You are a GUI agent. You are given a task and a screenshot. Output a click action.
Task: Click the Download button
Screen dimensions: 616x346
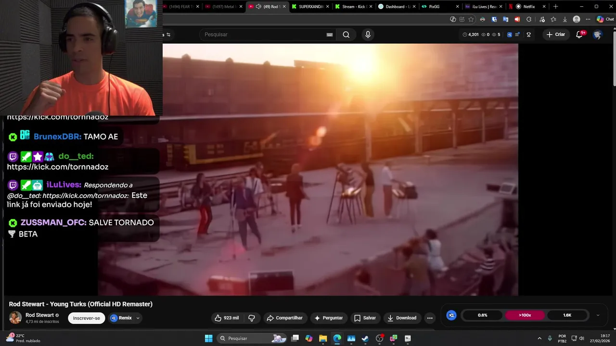click(402, 318)
